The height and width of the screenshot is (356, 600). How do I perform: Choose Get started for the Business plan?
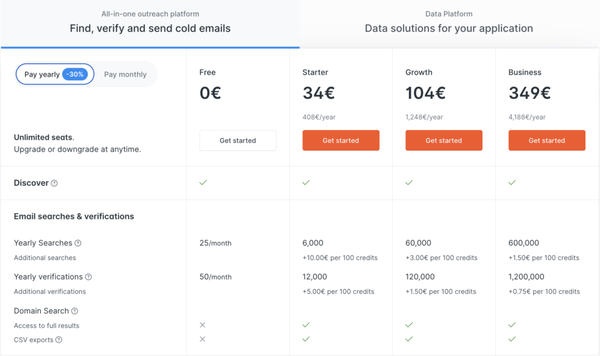pyautogui.click(x=547, y=141)
